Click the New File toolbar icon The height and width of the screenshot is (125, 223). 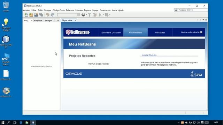pyautogui.click(x=26, y=15)
